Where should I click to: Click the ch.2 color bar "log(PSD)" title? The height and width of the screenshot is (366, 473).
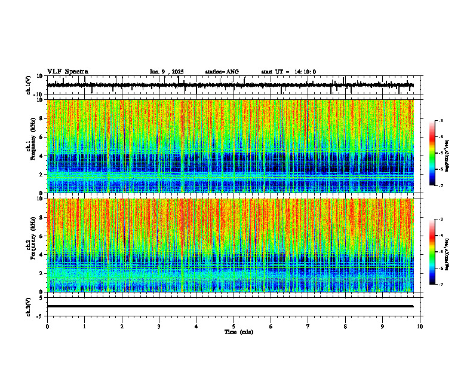(447, 254)
